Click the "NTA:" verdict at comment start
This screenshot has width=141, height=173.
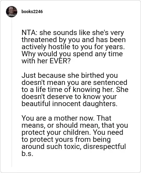(x=30, y=33)
